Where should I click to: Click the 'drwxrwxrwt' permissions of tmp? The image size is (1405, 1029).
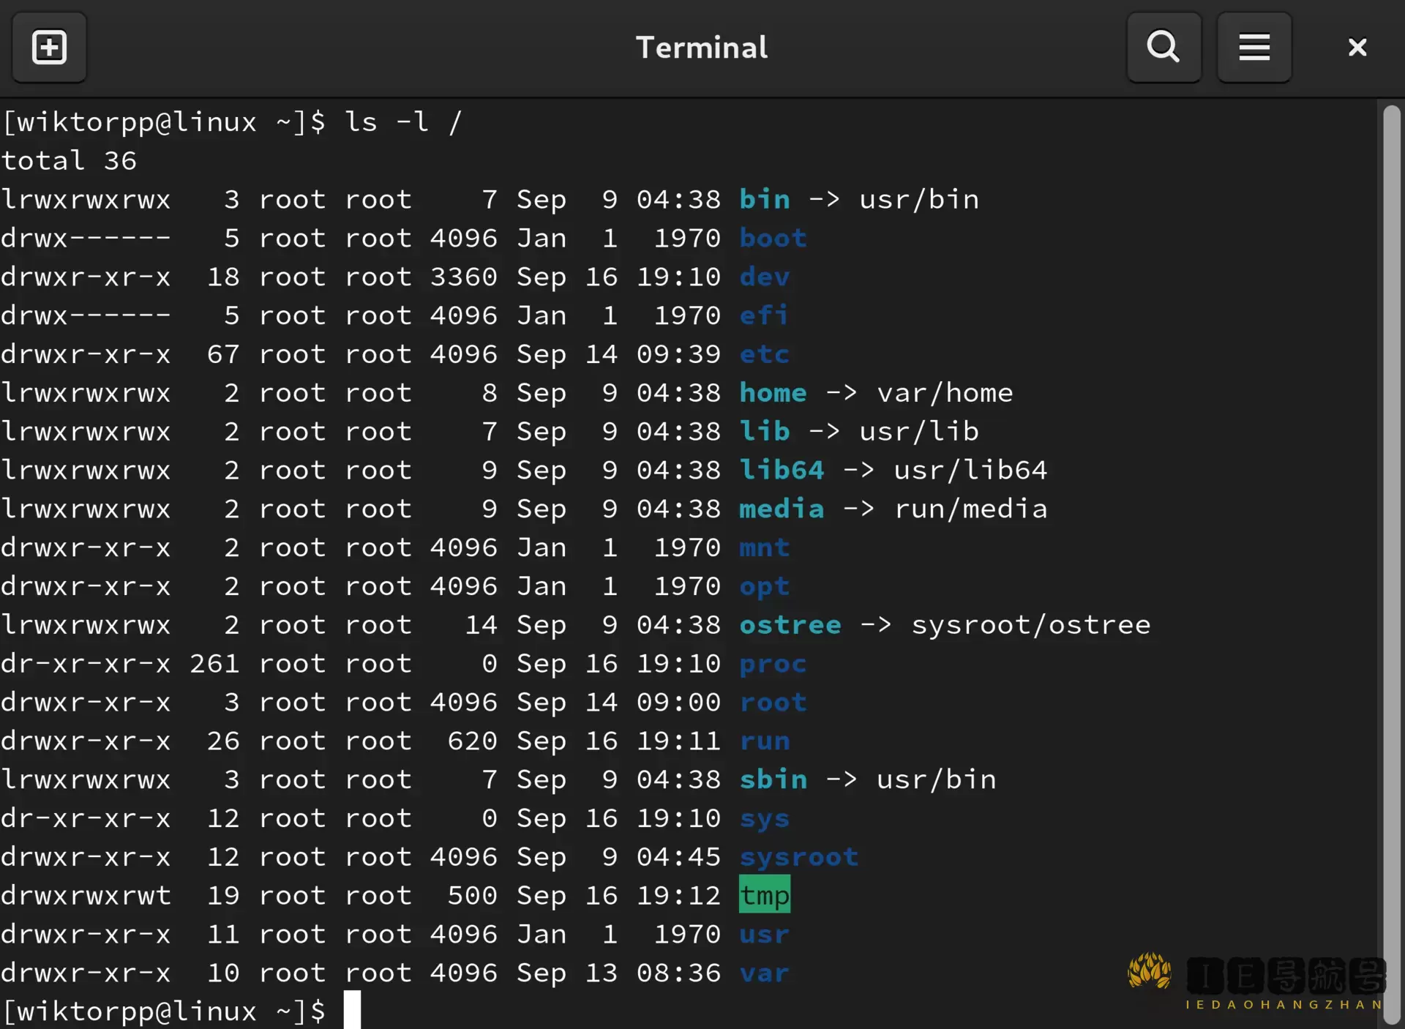(x=86, y=896)
